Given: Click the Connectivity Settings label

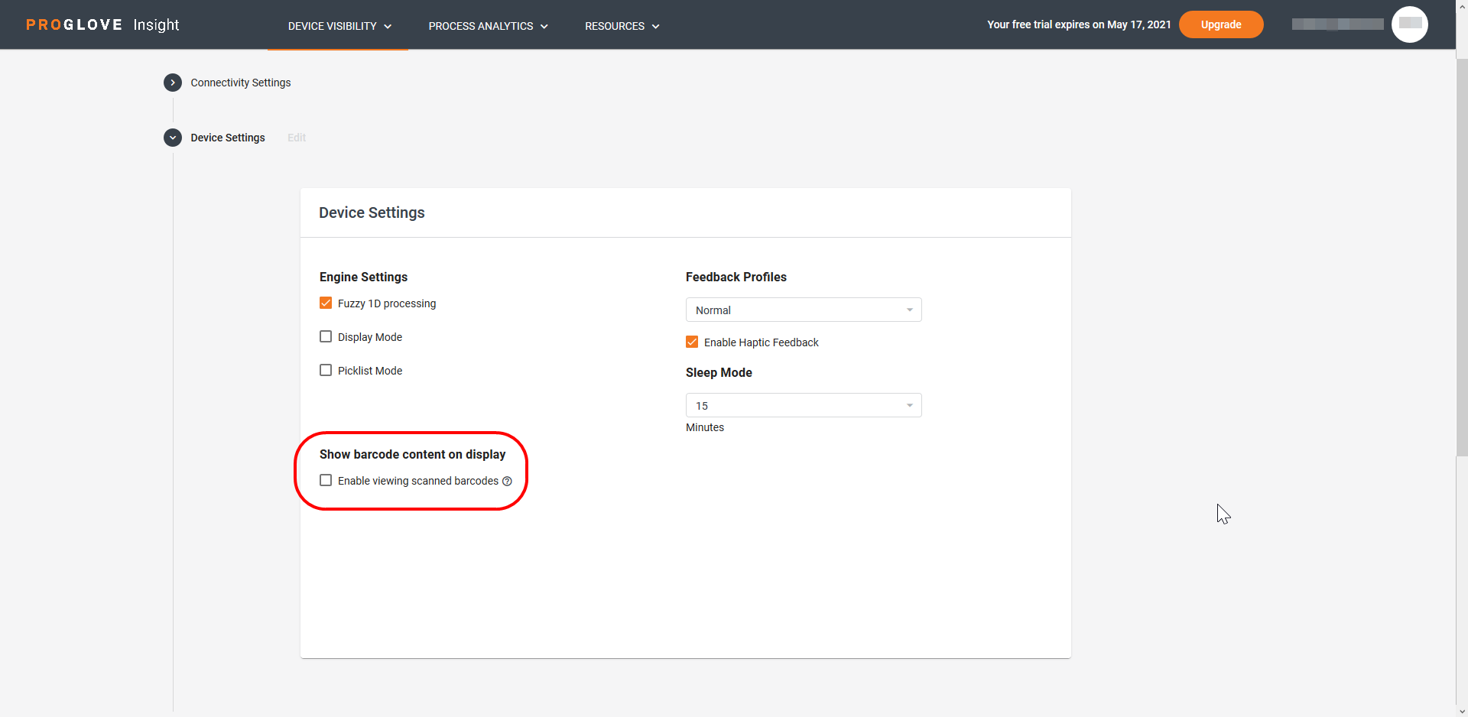Looking at the screenshot, I should (x=241, y=83).
